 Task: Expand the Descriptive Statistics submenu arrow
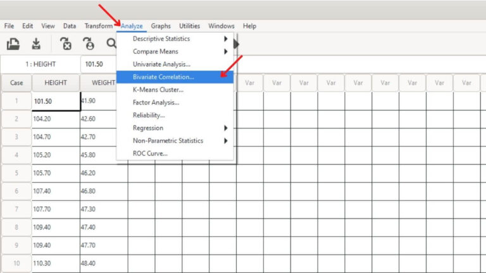(x=226, y=39)
